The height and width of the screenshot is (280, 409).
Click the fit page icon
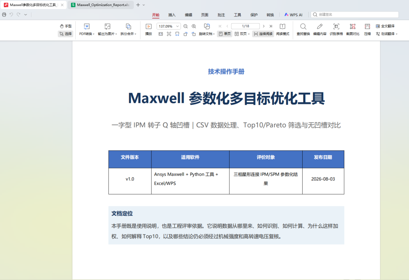pos(169,34)
